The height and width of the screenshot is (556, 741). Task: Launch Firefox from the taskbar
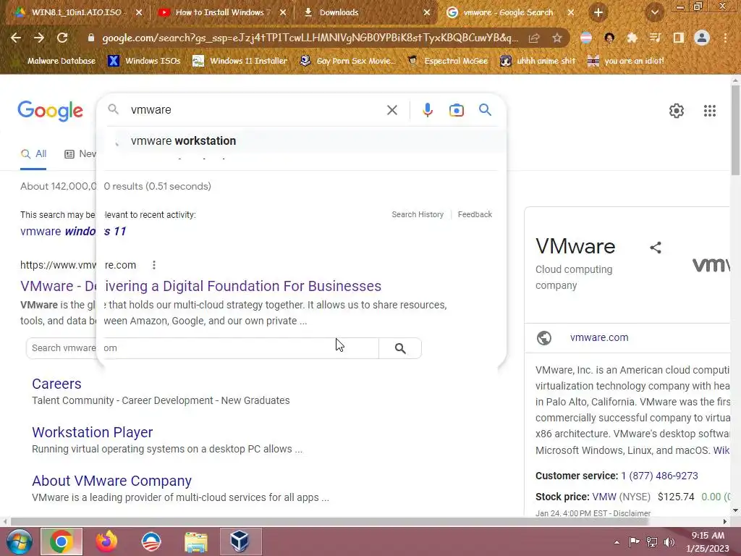[x=106, y=542]
